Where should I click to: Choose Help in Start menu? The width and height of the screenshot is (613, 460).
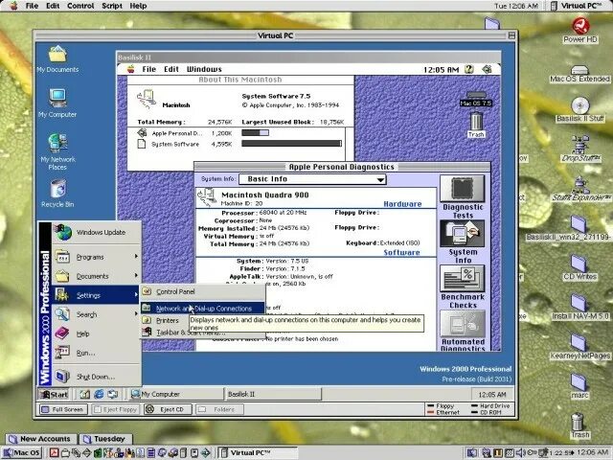tap(97, 333)
